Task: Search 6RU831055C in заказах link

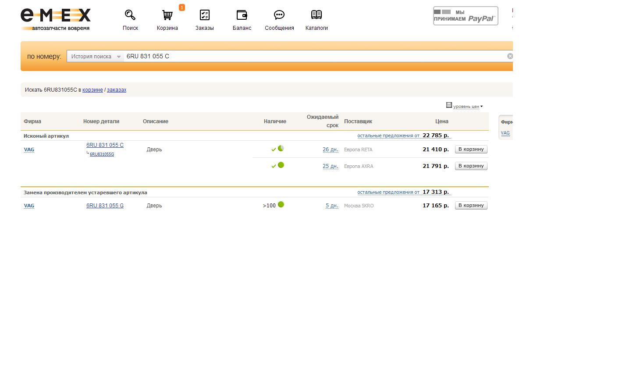Action: (117, 90)
